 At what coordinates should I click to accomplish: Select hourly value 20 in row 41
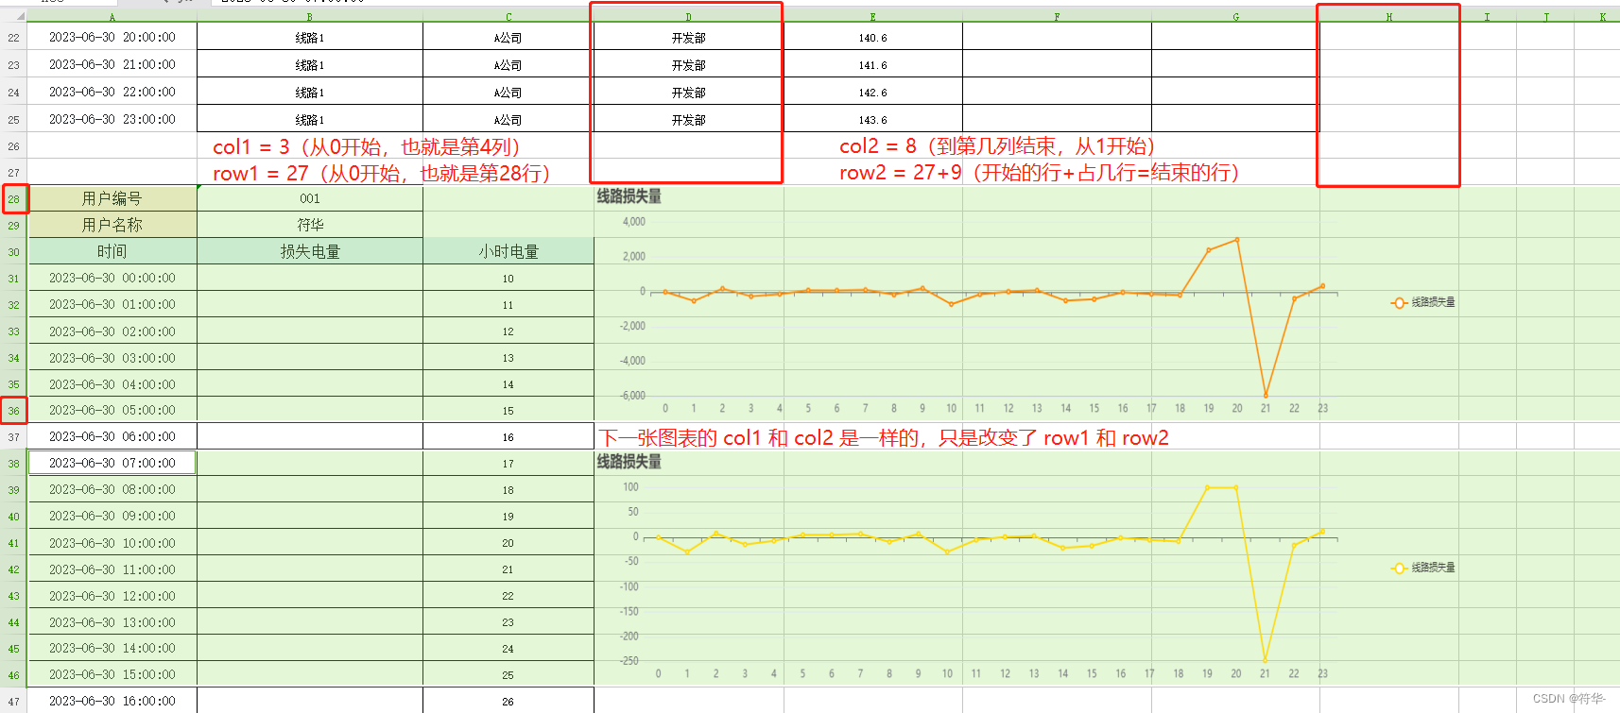[x=508, y=543]
